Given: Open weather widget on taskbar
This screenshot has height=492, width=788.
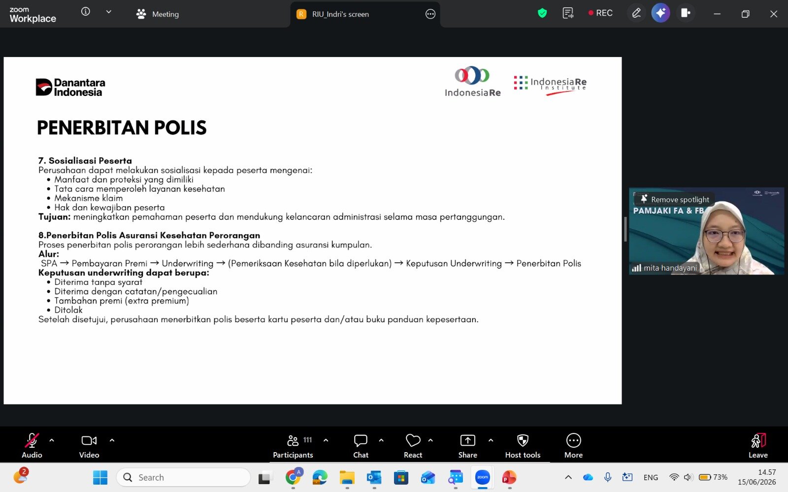Looking at the screenshot, I should click(20, 476).
